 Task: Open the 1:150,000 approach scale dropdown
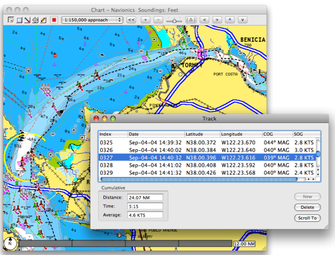(92, 20)
